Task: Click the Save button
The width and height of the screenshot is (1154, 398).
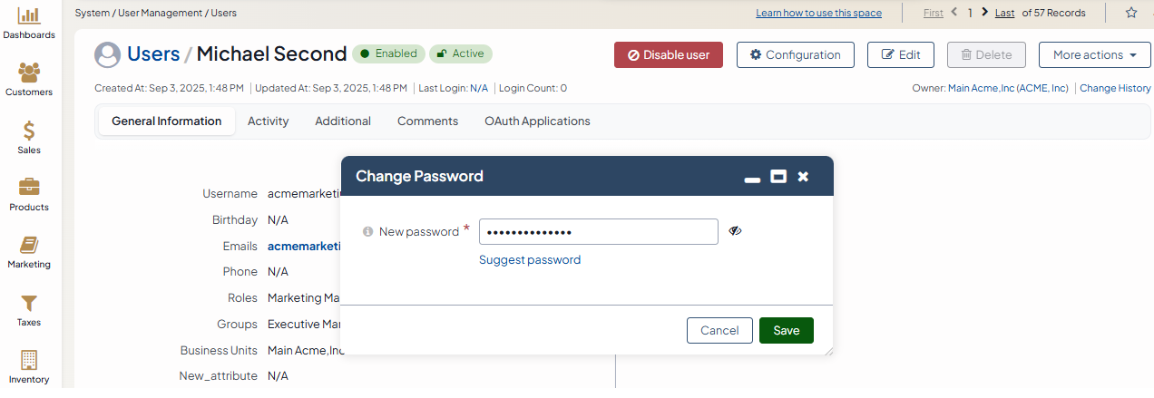Action: [x=786, y=330]
